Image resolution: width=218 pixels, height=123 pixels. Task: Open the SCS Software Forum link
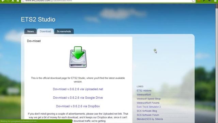[x=148, y=115]
